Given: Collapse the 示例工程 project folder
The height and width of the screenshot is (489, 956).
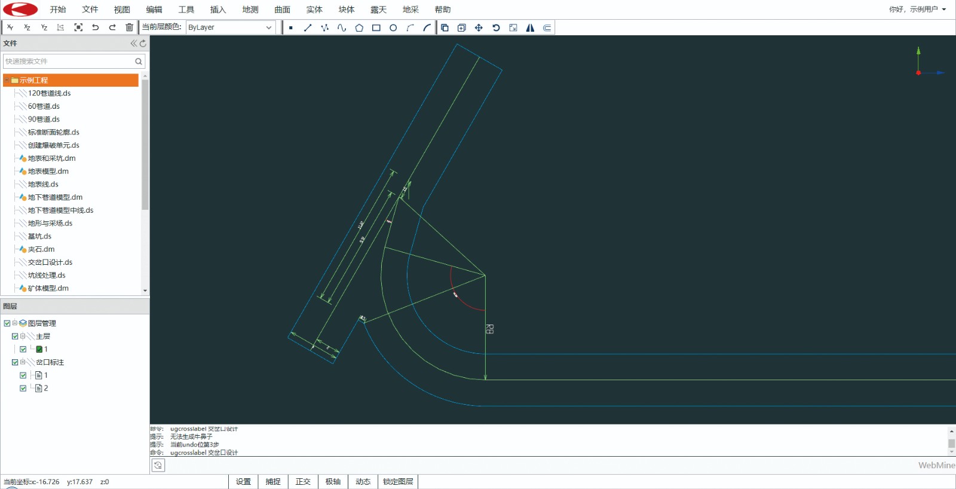Looking at the screenshot, I should [x=7, y=80].
